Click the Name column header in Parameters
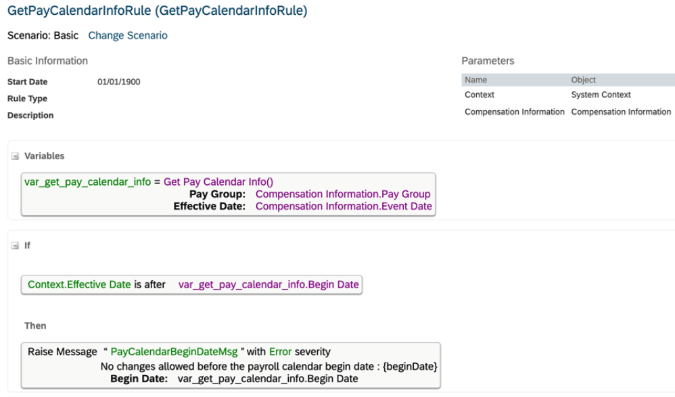675x397 pixels. pos(475,80)
